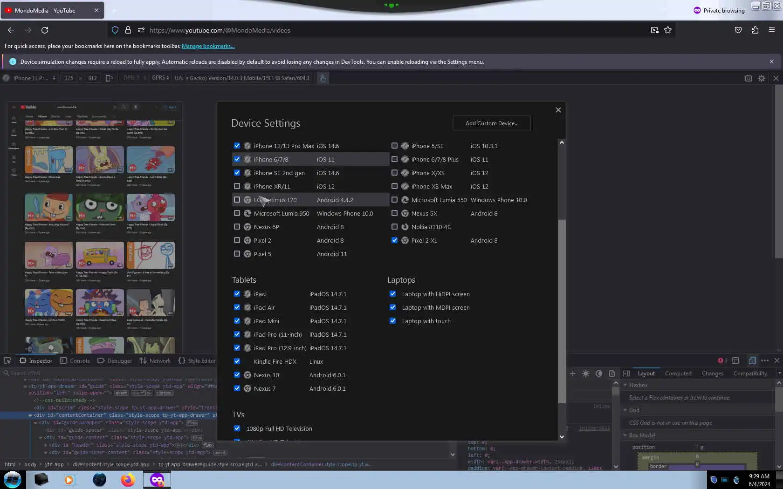
Task: Open Firefox from the Windows taskbar
Action: click(128, 480)
